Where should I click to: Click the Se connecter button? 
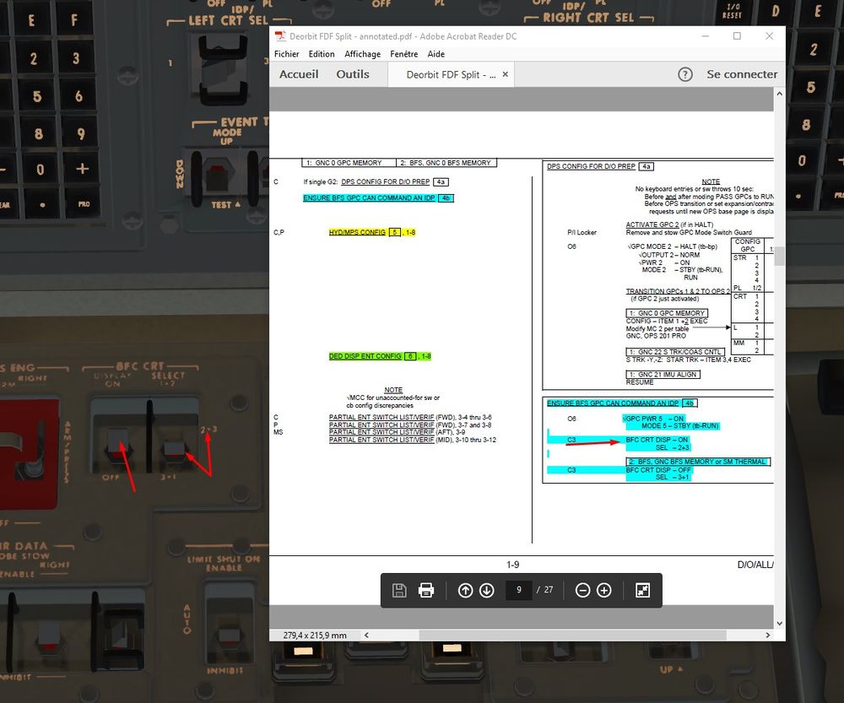click(x=742, y=74)
